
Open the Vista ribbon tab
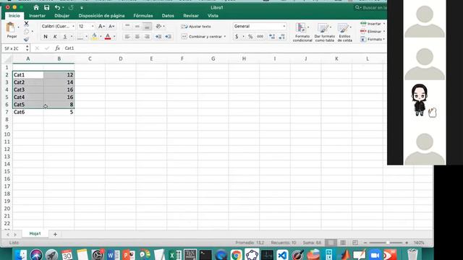point(213,16)
